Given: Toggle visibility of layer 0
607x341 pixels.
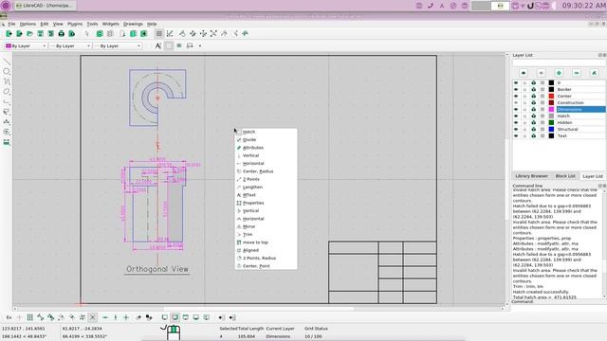Looking at the screenshot, I should tap(516, 83).
